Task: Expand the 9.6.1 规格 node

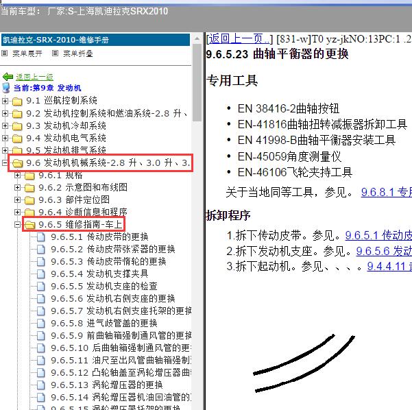Action: [17, 175]
